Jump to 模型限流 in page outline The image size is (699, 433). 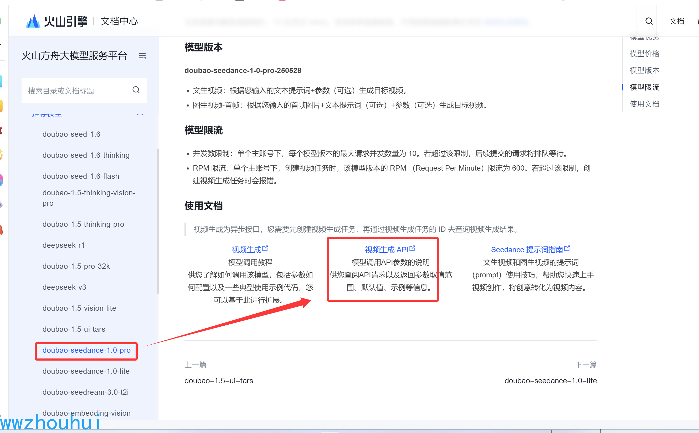[x=644, y=87]
